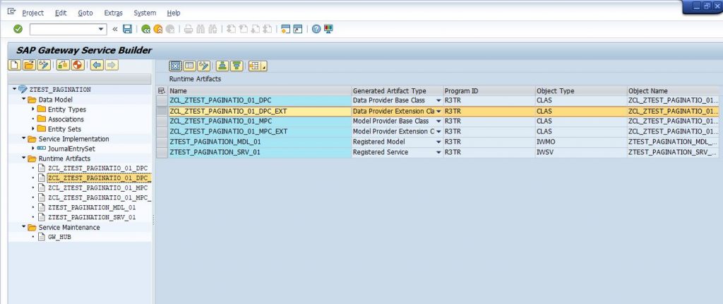
Task: Click the First Page icon
Action: [231, 29]
